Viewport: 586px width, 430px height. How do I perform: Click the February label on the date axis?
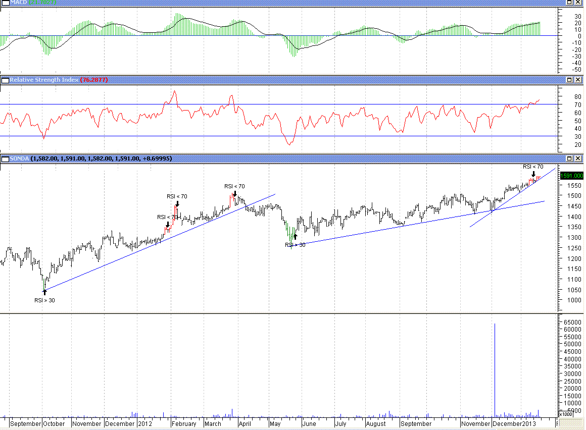(183, 424)
